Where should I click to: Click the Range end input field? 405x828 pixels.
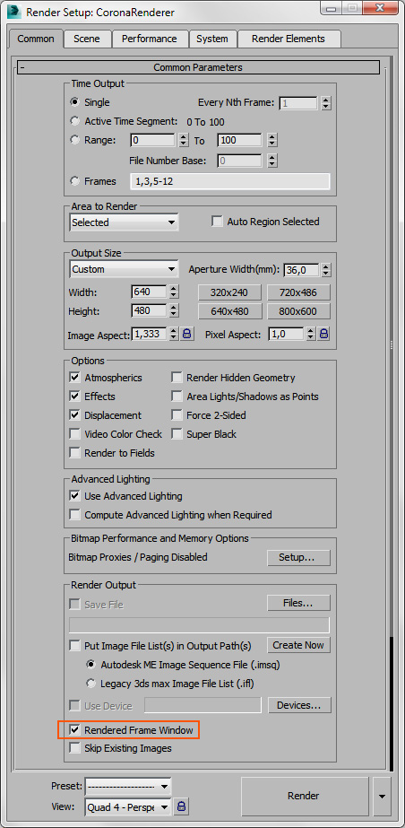pos(239,141)
